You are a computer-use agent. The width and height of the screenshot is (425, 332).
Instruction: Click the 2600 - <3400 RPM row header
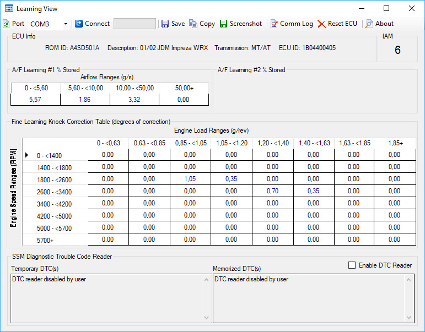click(54, 192)
